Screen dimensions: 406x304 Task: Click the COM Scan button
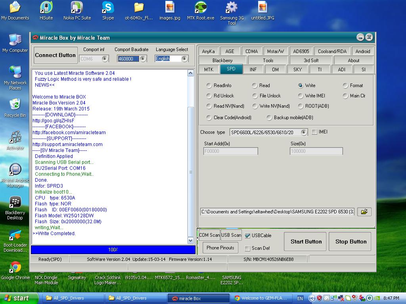point(209,235)
